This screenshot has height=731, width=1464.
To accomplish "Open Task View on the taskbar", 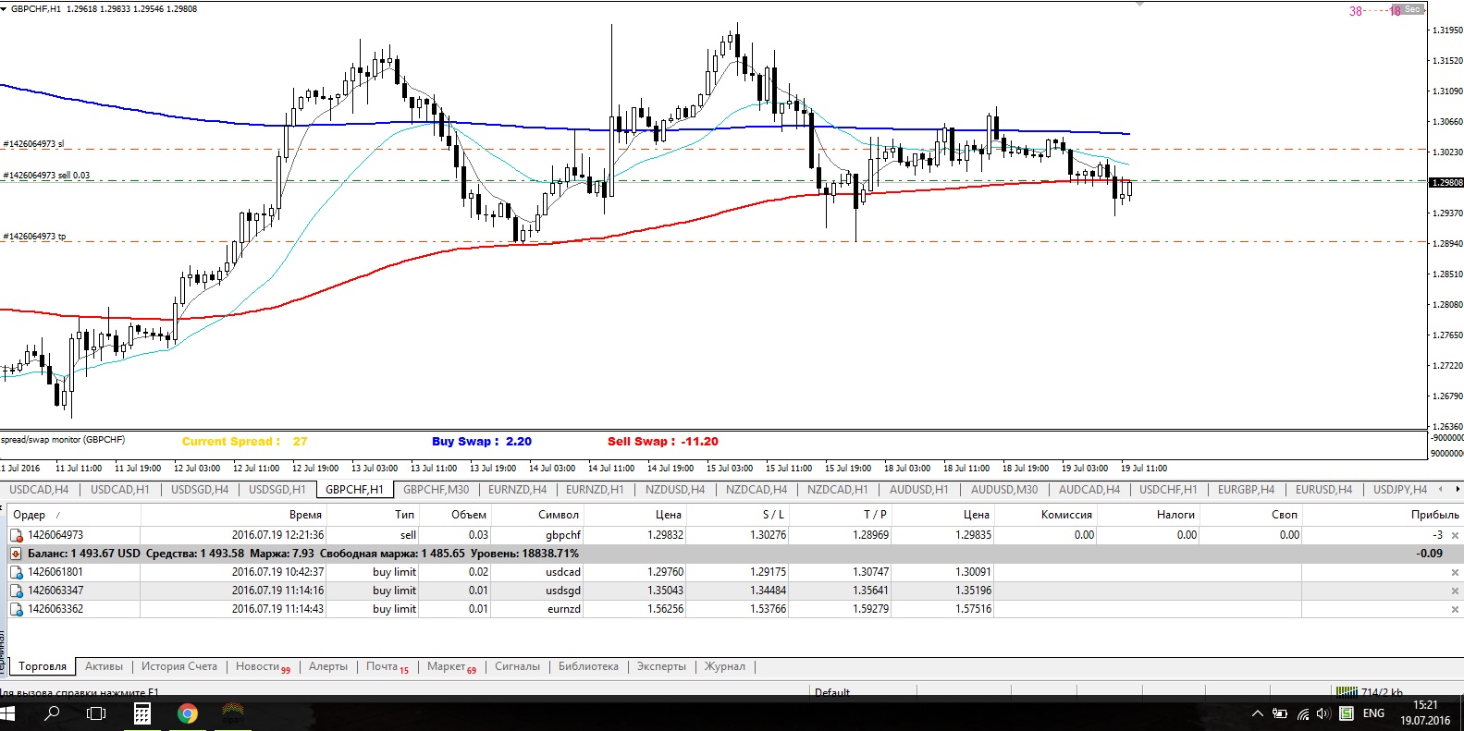I will point(96,713).
